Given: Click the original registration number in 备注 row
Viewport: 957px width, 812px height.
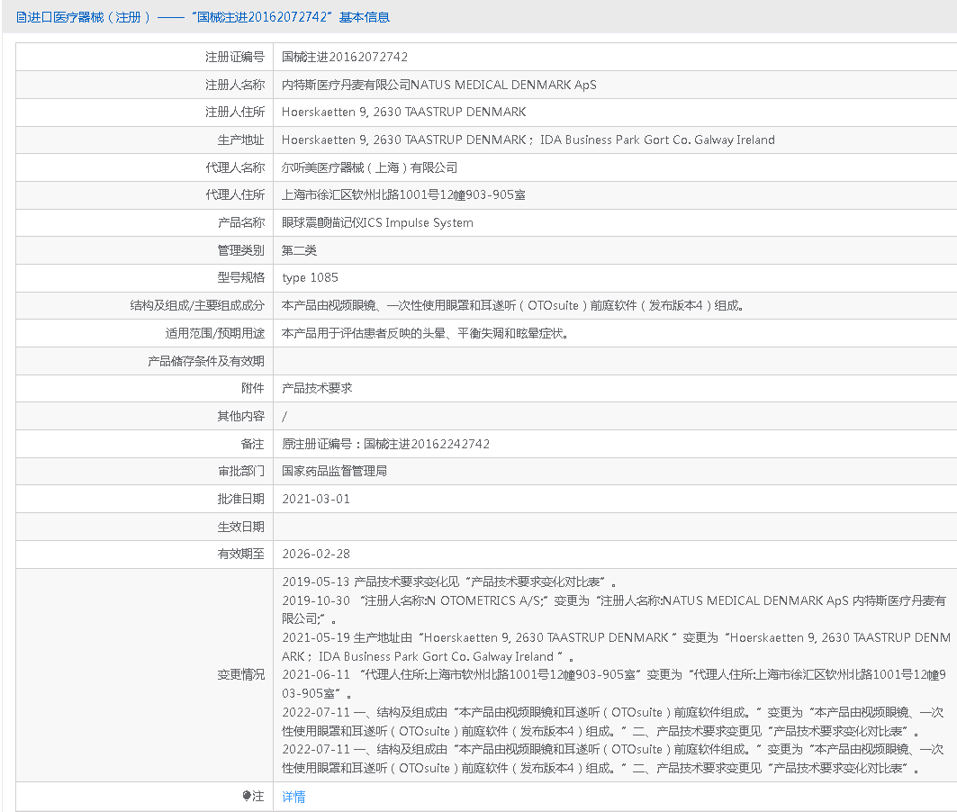Looking at the screenshot, I should click(x=385, y=444).
